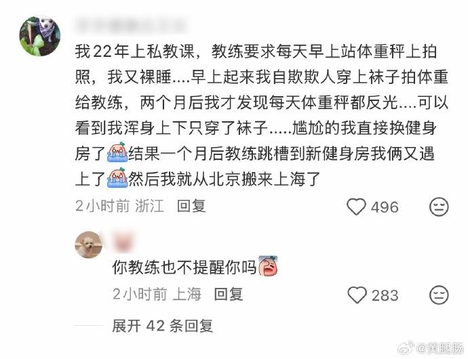Tap the reply text 你教练也不提醒你吗
This screenshot has height=359, width=468.
tap(184, 267)
